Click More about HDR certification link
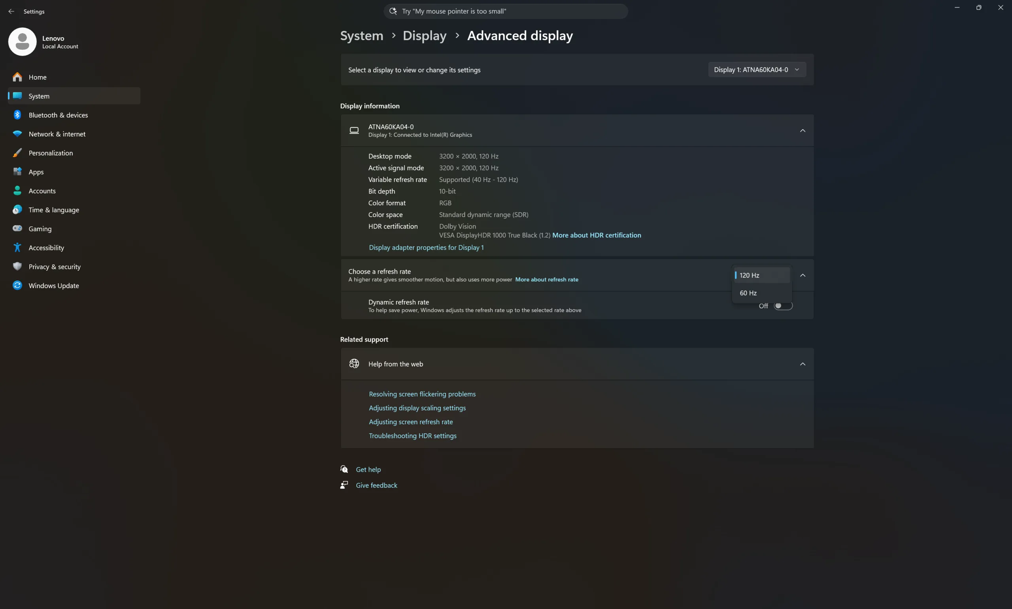The height and width of the screenshot is (609, 1012). click(597, 235)
